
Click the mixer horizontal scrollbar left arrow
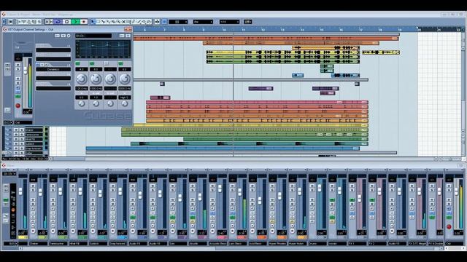pyautogui.click(x=20, y=248)
